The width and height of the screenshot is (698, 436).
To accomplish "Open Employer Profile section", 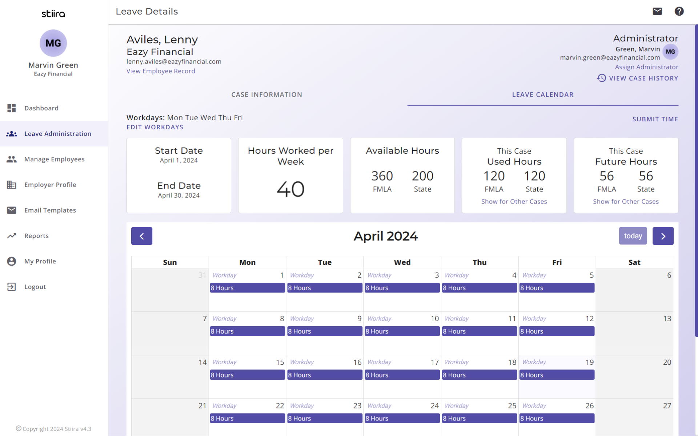I will coord(50,185).
